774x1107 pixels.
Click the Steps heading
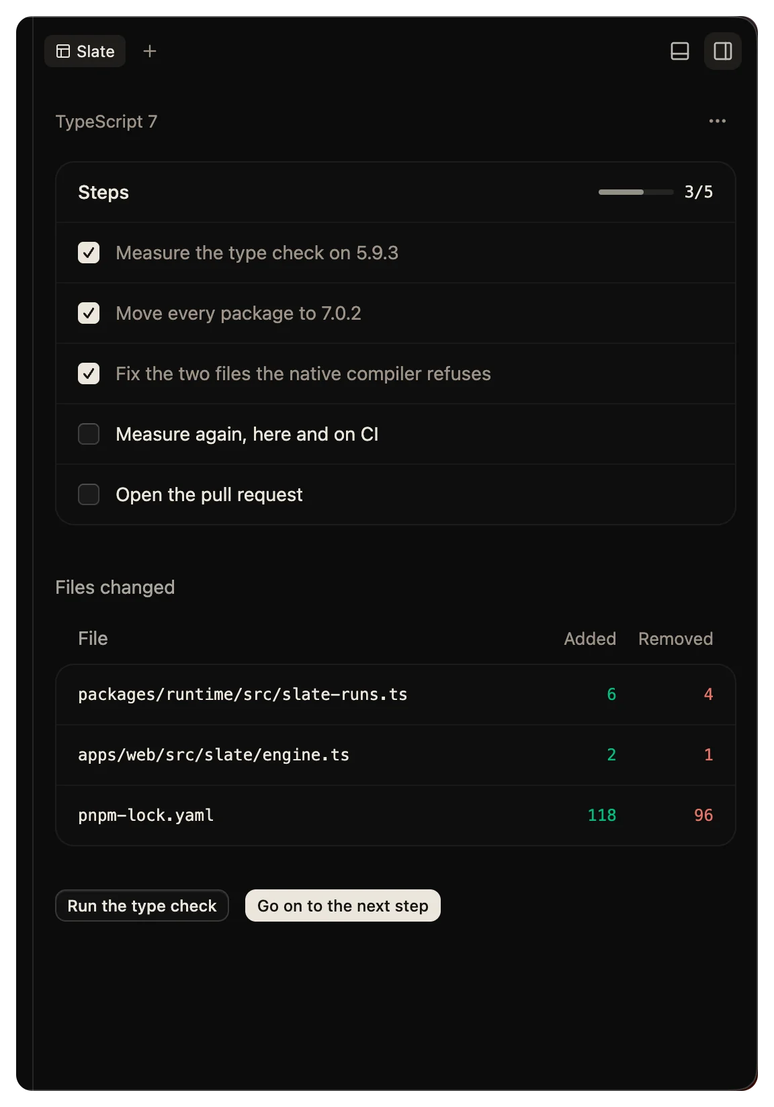(103, 192)
